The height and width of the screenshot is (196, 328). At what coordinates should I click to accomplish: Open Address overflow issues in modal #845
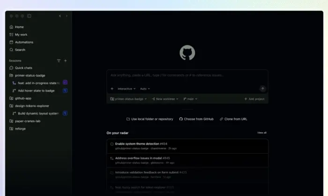pos(187,161)
